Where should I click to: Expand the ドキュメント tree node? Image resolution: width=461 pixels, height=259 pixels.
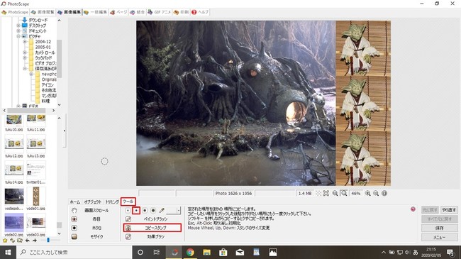[18, 31]
